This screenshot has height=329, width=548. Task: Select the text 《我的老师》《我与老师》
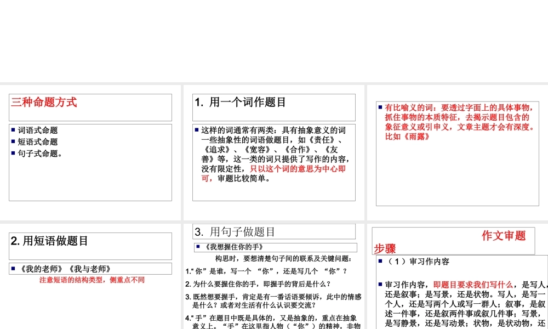(65, 269)
